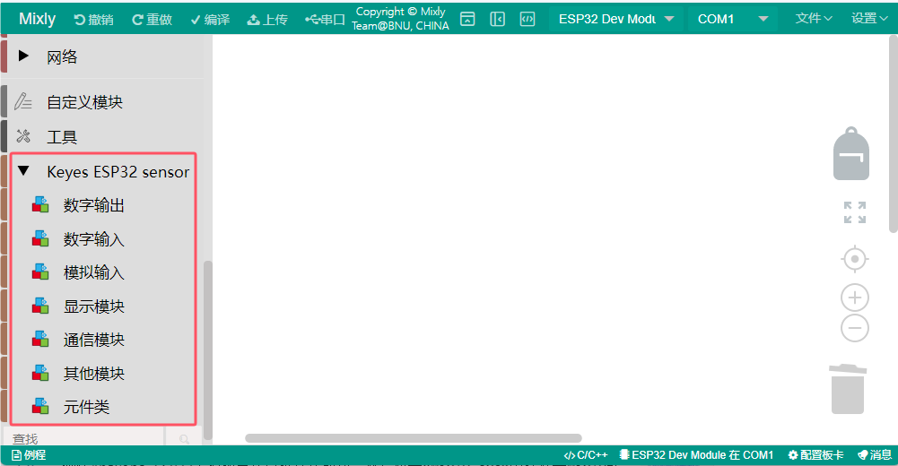The height and width of the screenshot is (466, 898).
Task: Open the 设置 menu
Action: click(x=868, y=19)
